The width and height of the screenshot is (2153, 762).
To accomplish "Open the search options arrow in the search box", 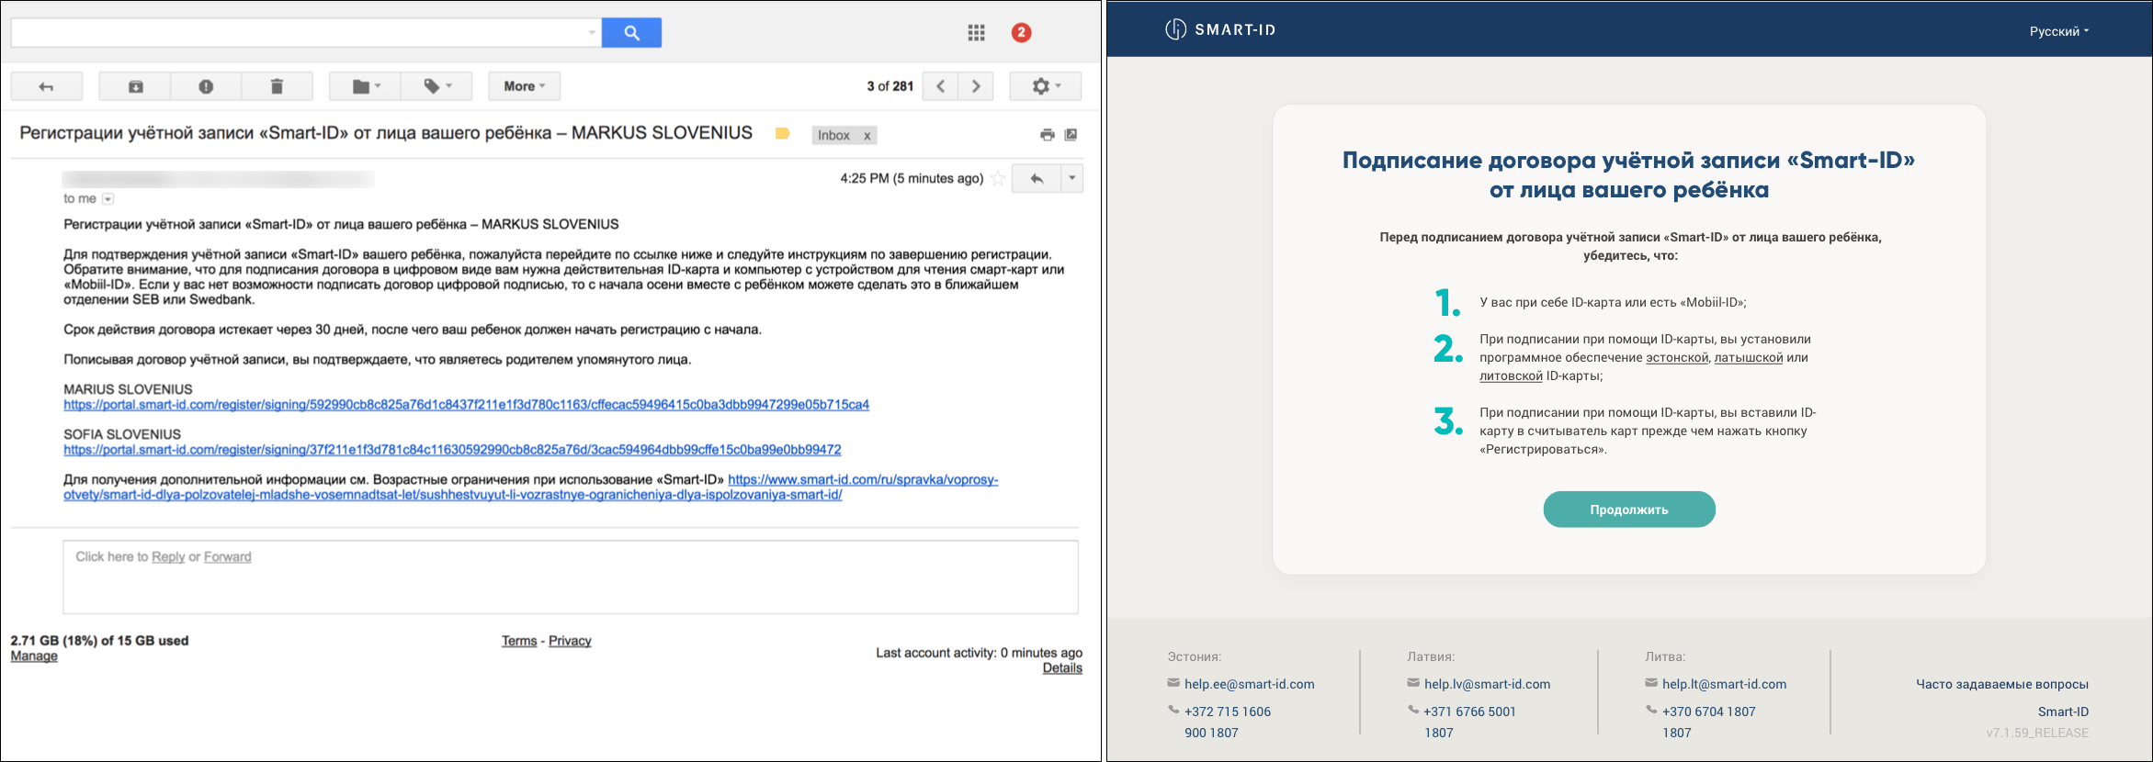I will tap(592, 33).
